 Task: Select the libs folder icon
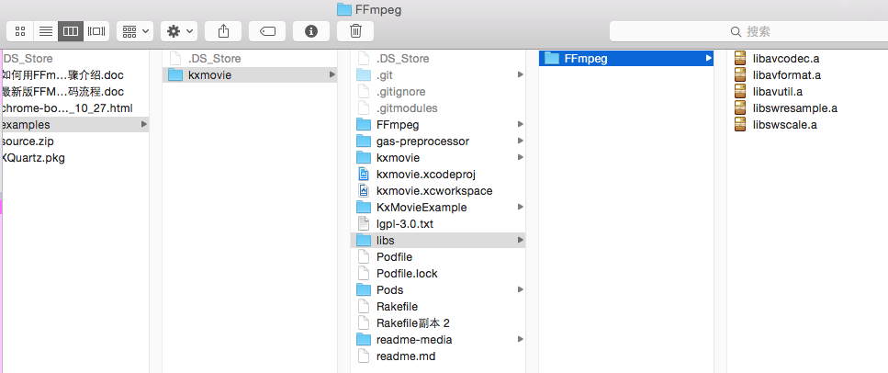coord(364,241)
